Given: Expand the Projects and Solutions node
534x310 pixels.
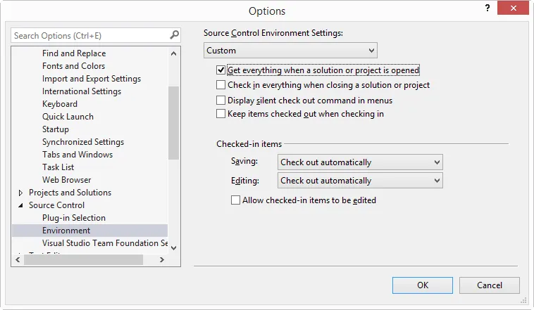Looking at the screenshot, I should click(20, 193).
